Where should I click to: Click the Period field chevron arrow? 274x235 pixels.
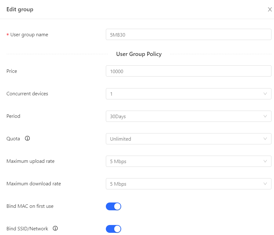point(265,116)
